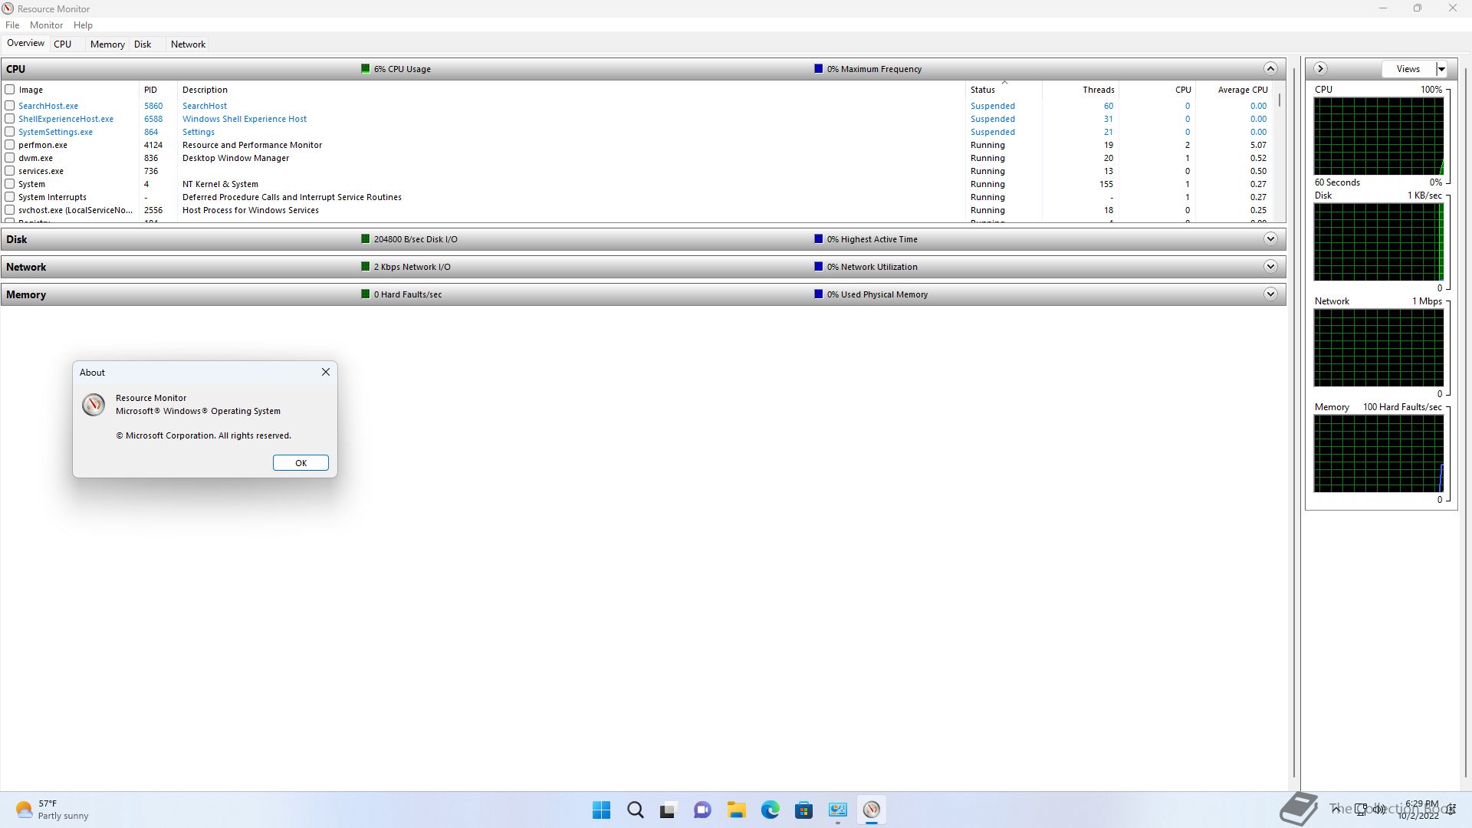The width and height of the screenshot is (1472, 828).
Task: Click the Resource Monitor icon in title bar
Action: pyautogui.click(x=8, y=8)
